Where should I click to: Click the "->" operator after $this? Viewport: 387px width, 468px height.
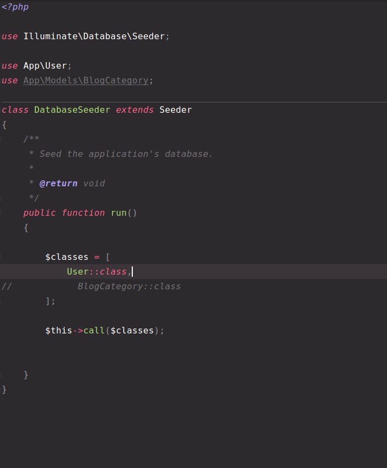[78, 331]
